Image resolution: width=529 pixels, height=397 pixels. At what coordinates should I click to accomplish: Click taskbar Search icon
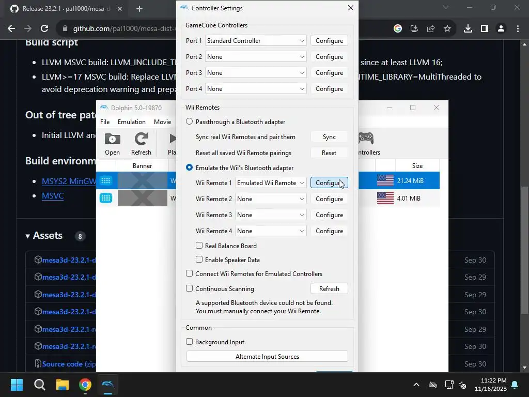(x=39, y=385)
